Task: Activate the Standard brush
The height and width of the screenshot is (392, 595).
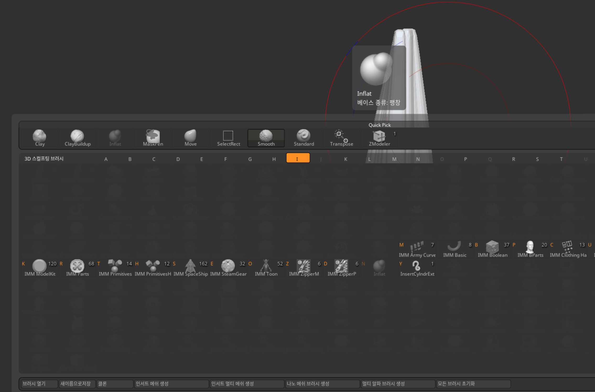Action: pos(304,138)
